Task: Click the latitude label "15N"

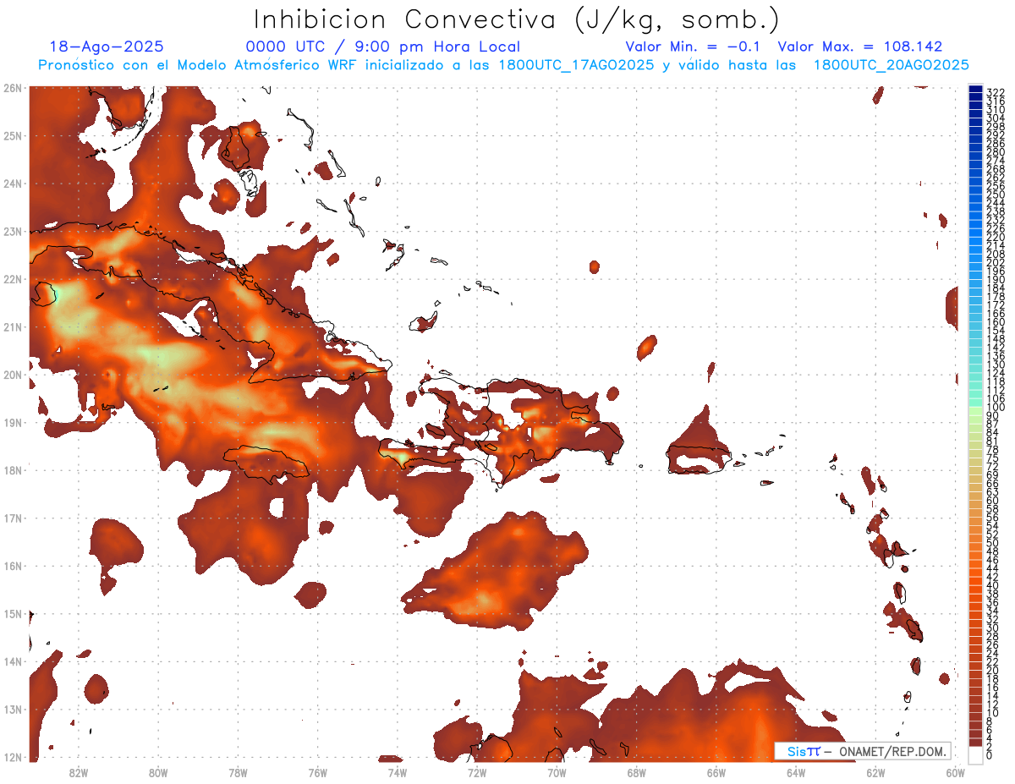Action: (x=13, y=613)
